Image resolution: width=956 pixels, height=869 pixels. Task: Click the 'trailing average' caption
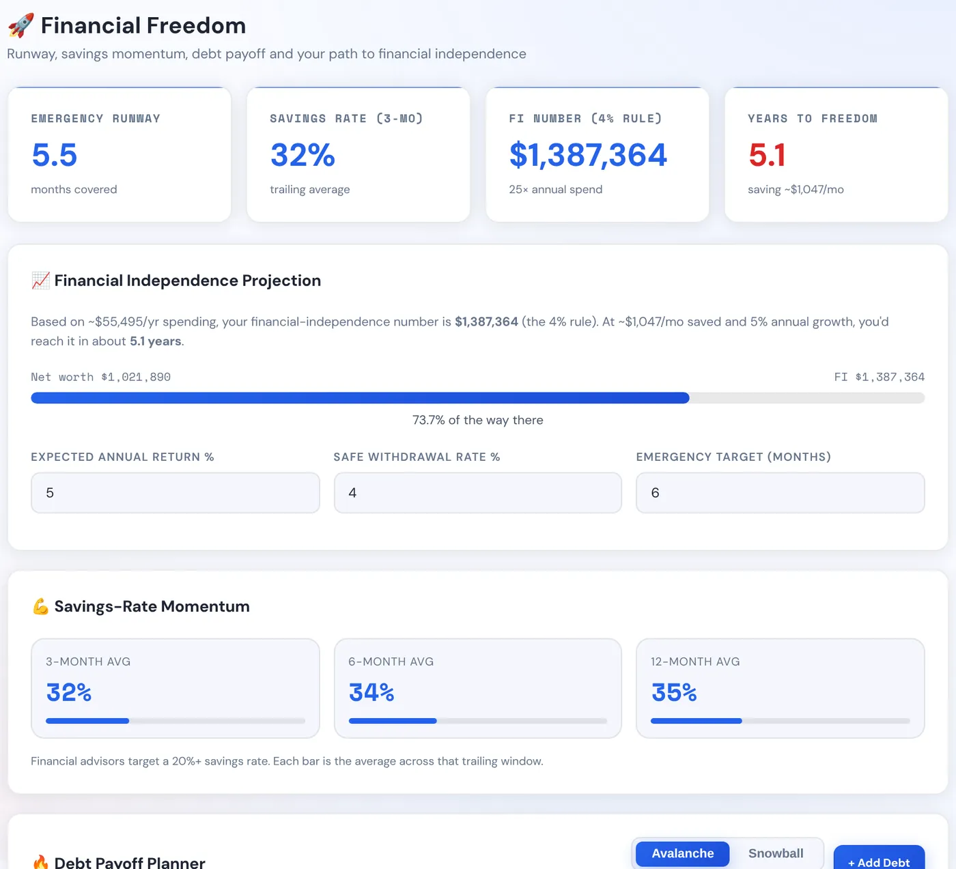(310, 189)
